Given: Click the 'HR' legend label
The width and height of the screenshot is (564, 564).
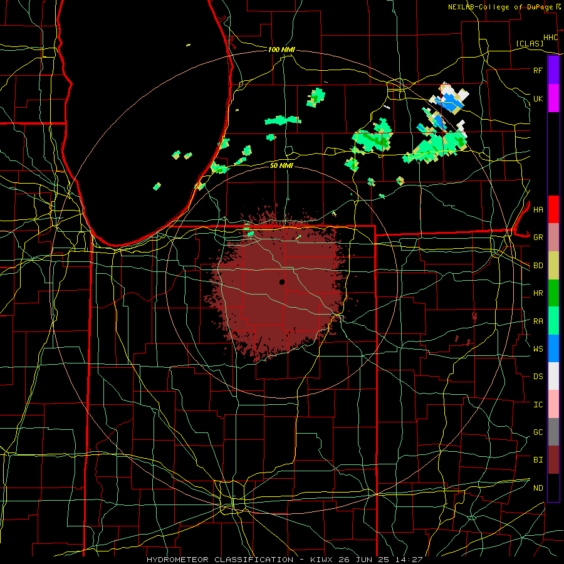Looking at the screenshot, I should click(538, 293).
